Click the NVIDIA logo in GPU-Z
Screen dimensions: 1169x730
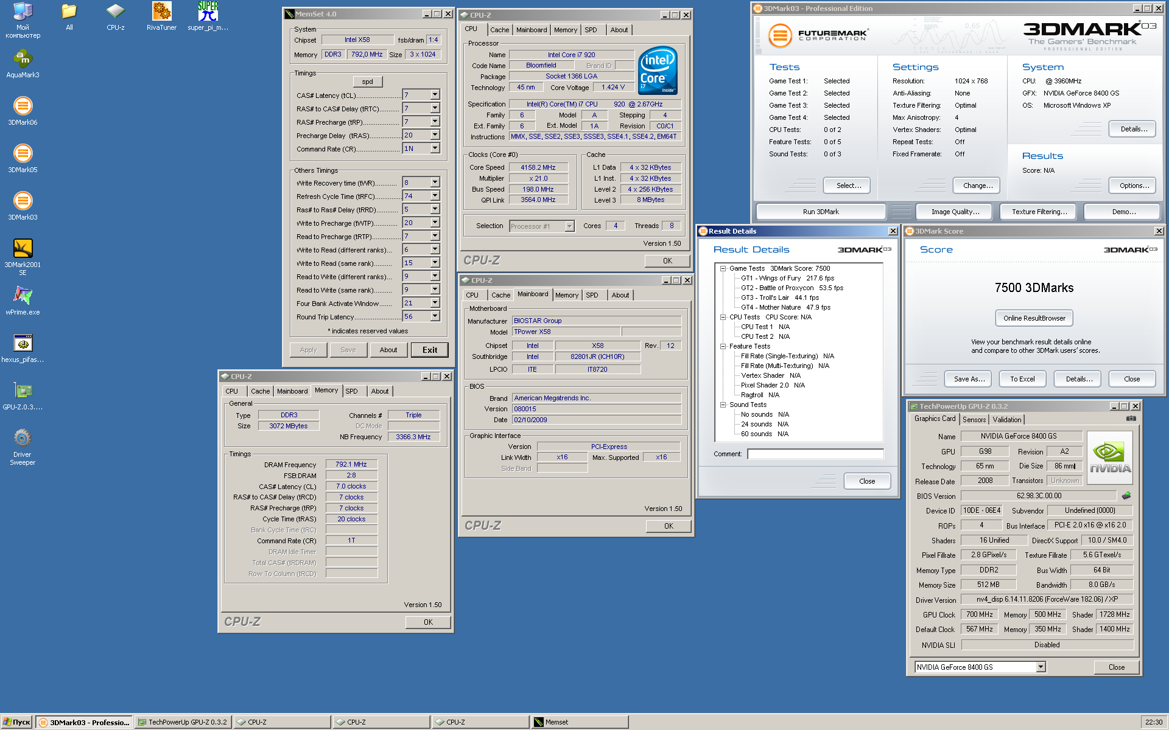click(x=1109, y=457)
